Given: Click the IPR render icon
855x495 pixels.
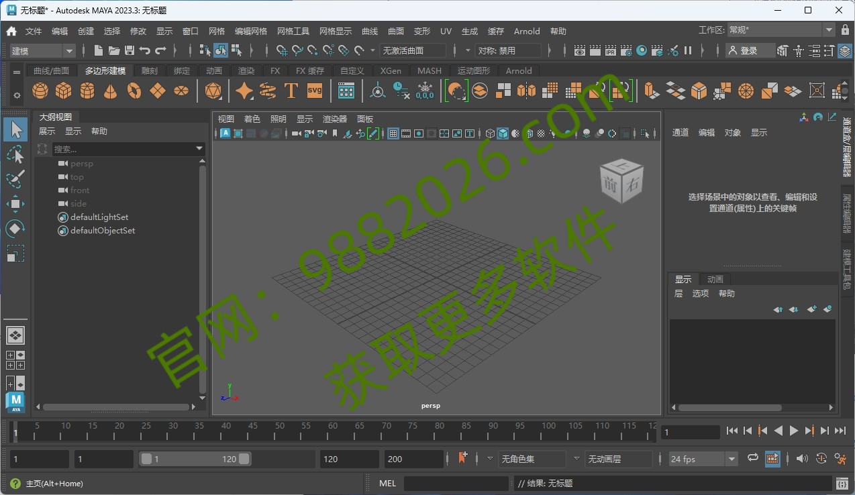Looking at the screenshot, I should tap(611, 50).
